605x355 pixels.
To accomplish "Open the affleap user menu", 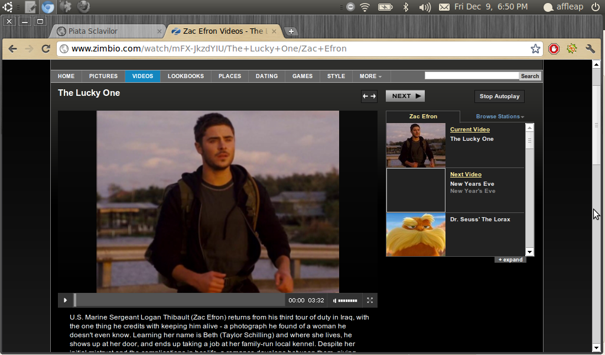I will [x=563, y=7].
